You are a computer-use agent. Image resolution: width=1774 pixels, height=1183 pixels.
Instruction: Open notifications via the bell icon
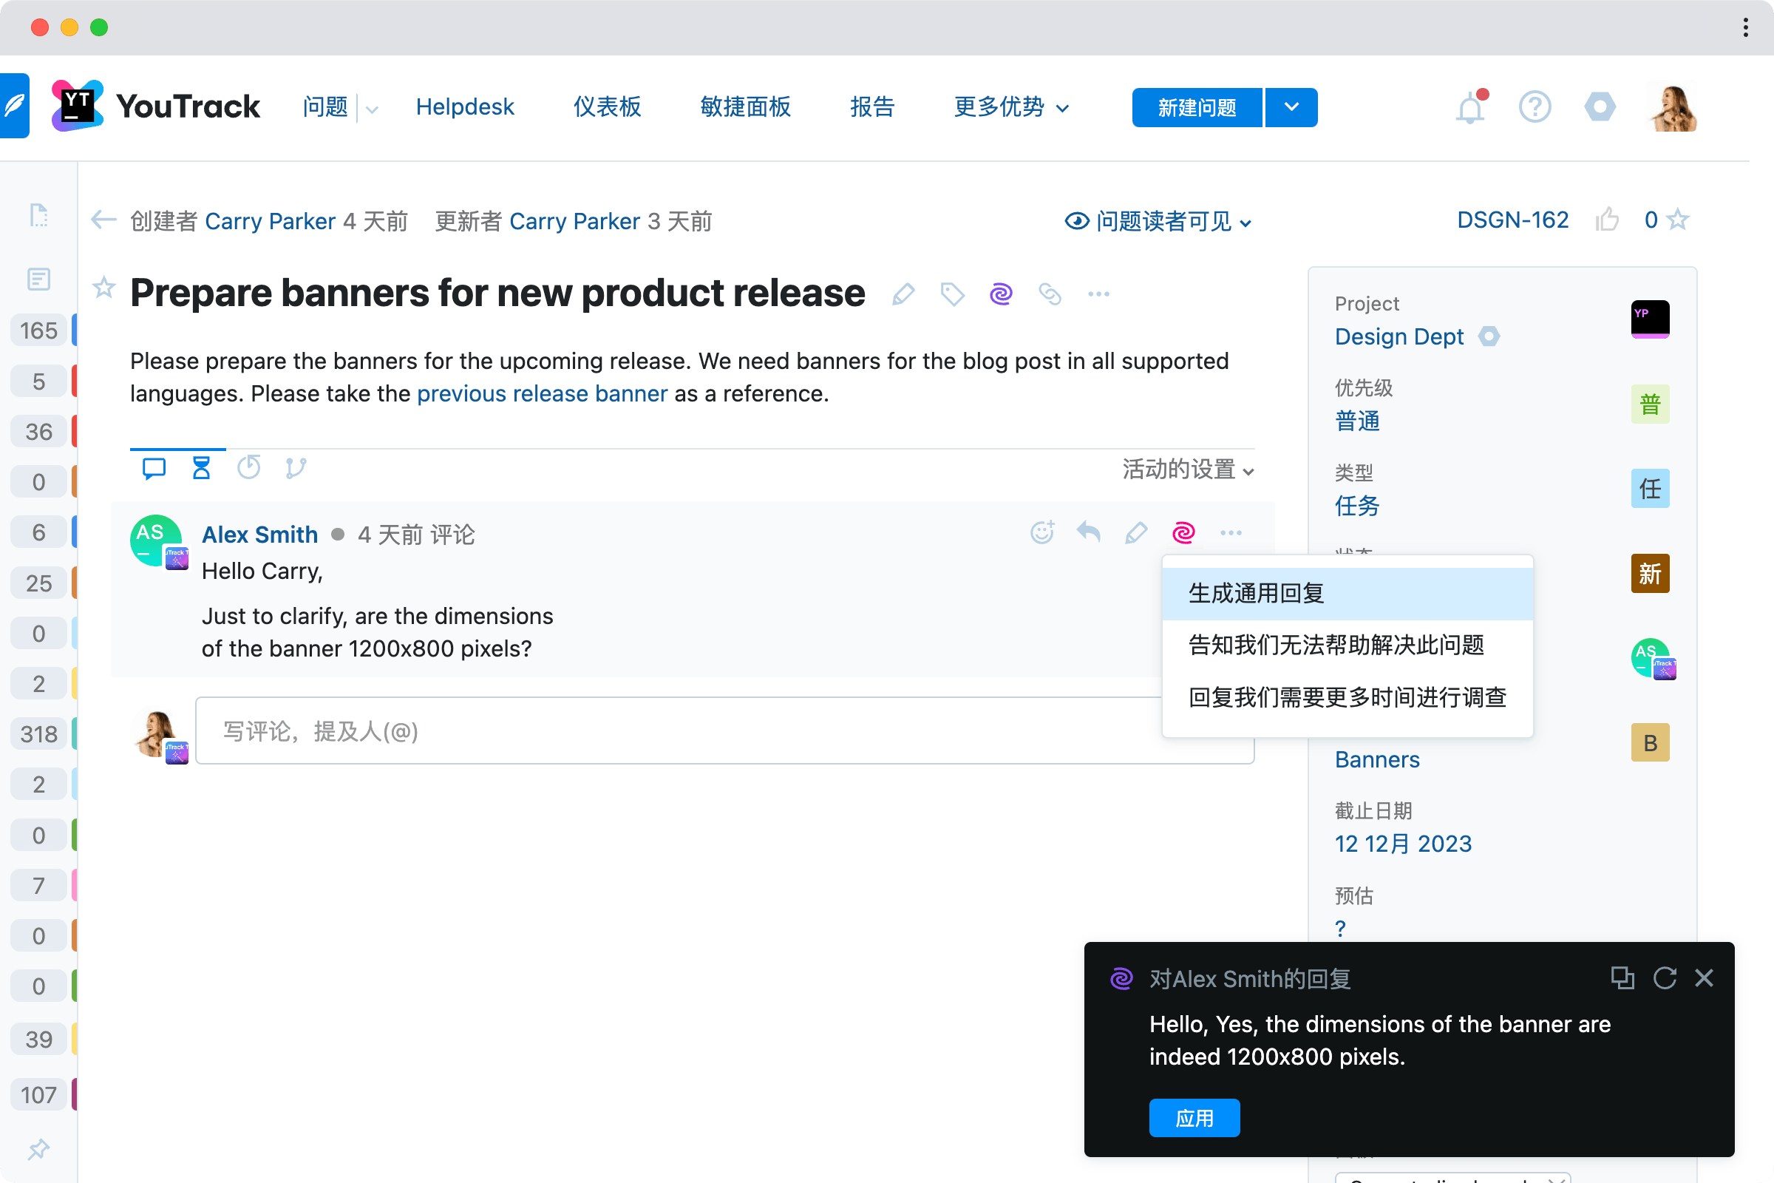click(x=1469, y=106)
